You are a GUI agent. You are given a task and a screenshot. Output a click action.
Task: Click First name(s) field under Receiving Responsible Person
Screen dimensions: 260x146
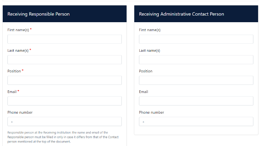65,39
